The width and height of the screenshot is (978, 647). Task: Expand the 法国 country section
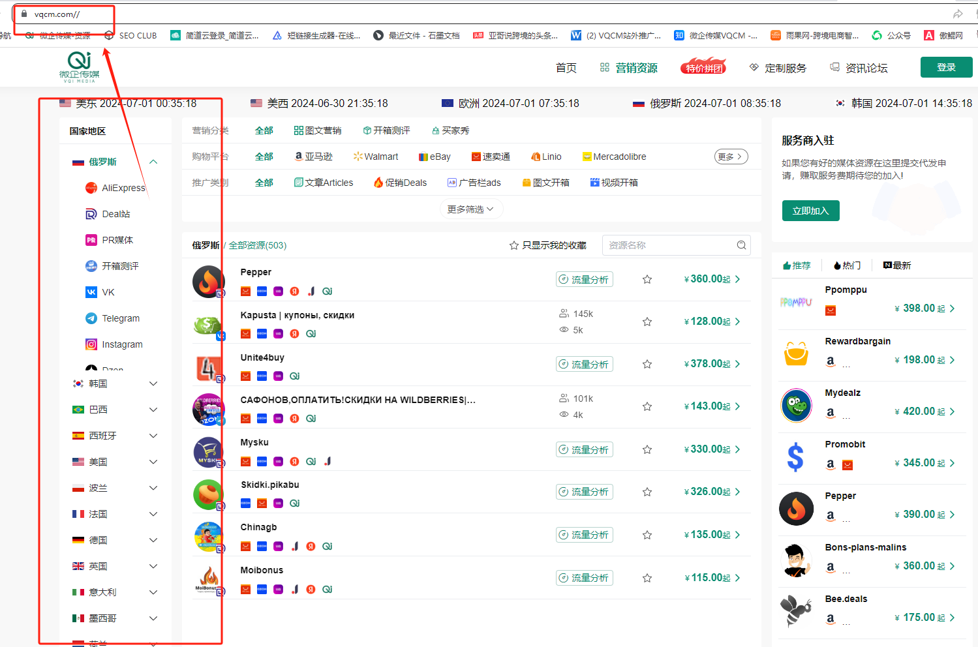tap(153, 514)
